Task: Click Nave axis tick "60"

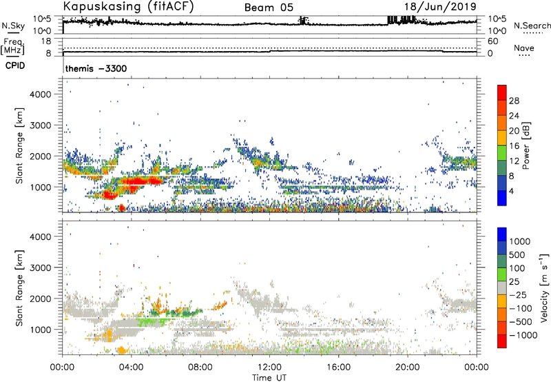Action: tap(492, 41)
